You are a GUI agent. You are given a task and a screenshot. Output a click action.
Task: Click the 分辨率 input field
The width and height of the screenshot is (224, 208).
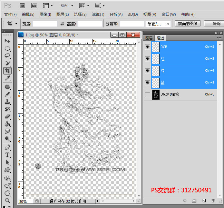point(132,24)
